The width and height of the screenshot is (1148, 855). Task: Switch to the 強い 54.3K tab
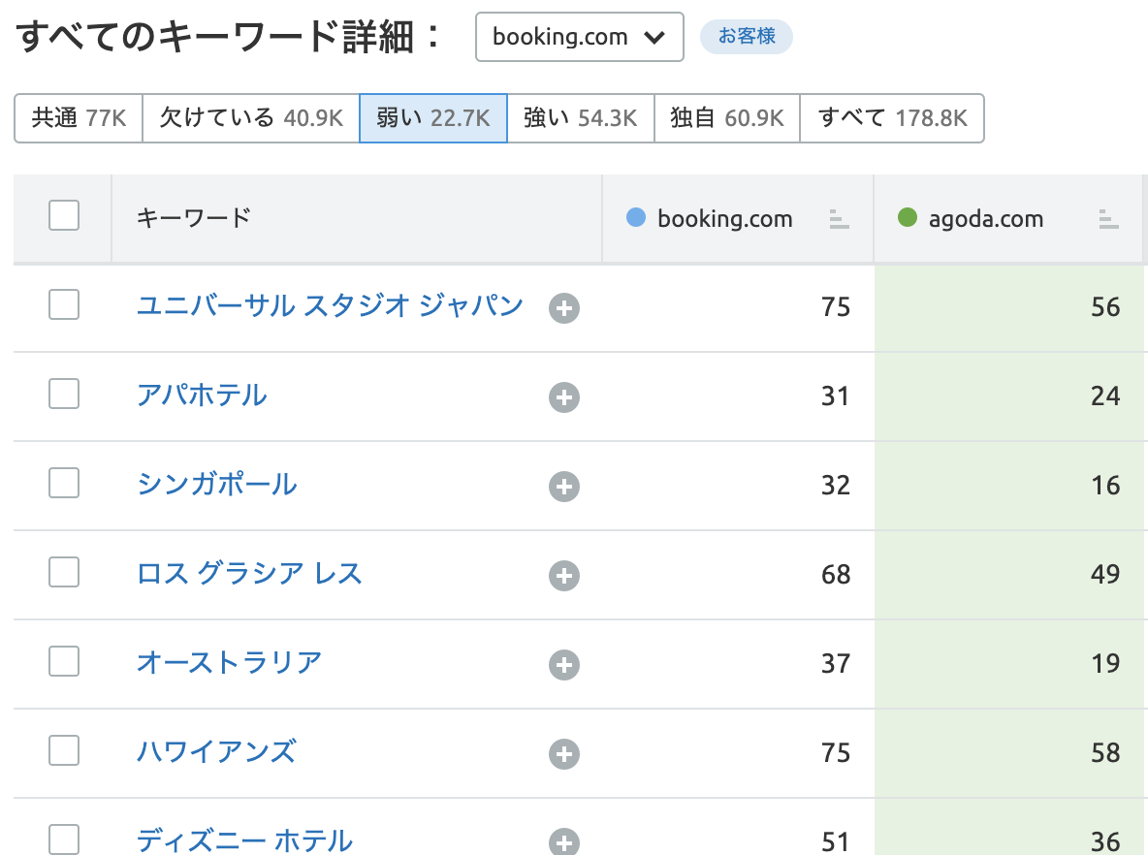[x=581, y=118]
